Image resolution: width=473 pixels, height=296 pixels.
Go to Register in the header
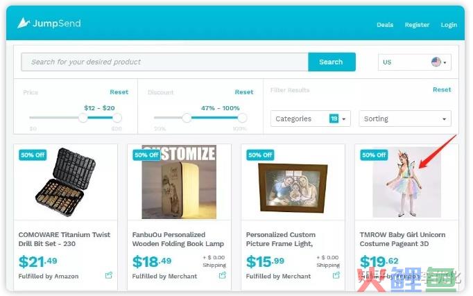click(417, 25)
